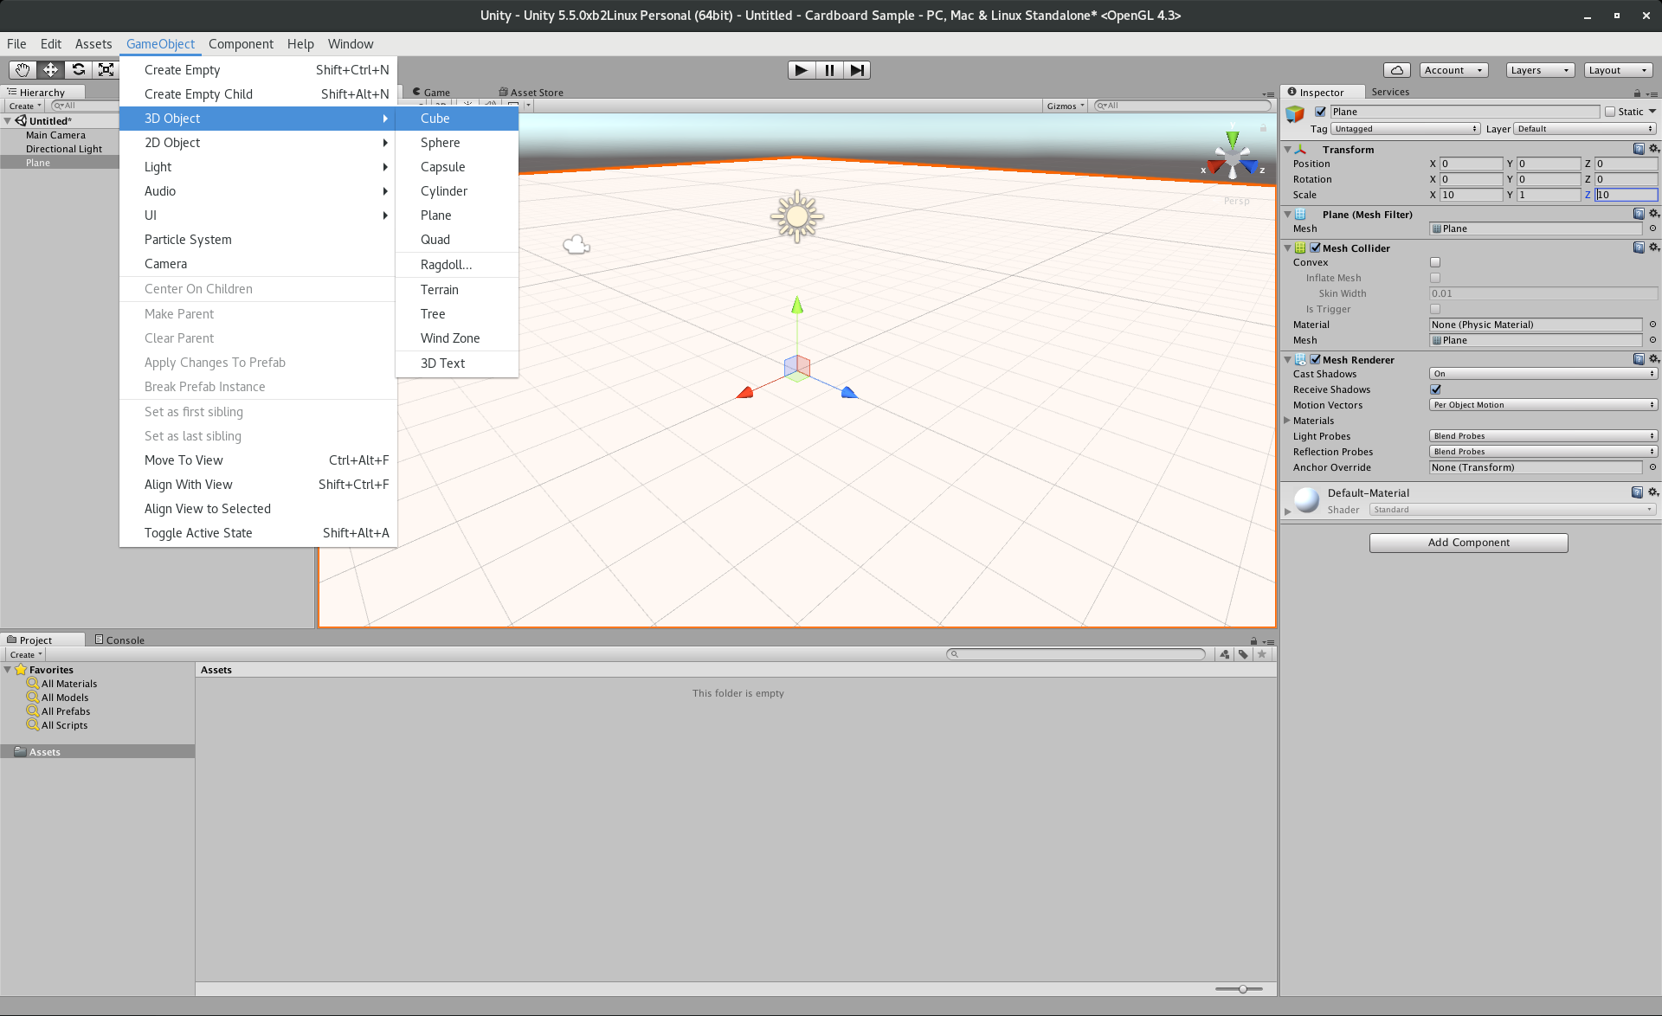
Task: Toggle the Static checkbox
Action: pyautogui.click(x=1610, y=112)
